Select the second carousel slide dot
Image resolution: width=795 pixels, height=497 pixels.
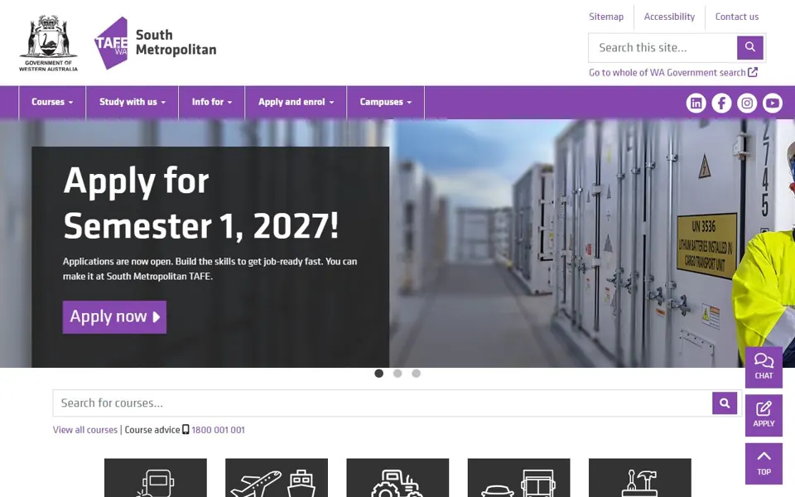click(397, 374)
